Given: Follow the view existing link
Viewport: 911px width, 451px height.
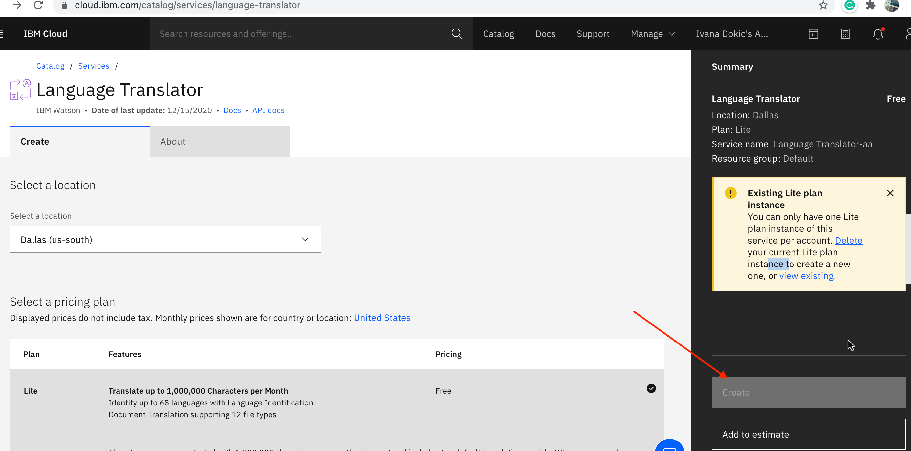Looking at the screenshot, I should tap(806, 276).
